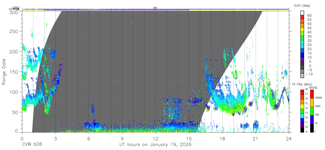The image size is (325, 150).
Task: Click the '1' label on the NOISE scale
Action: coord(315,131)
